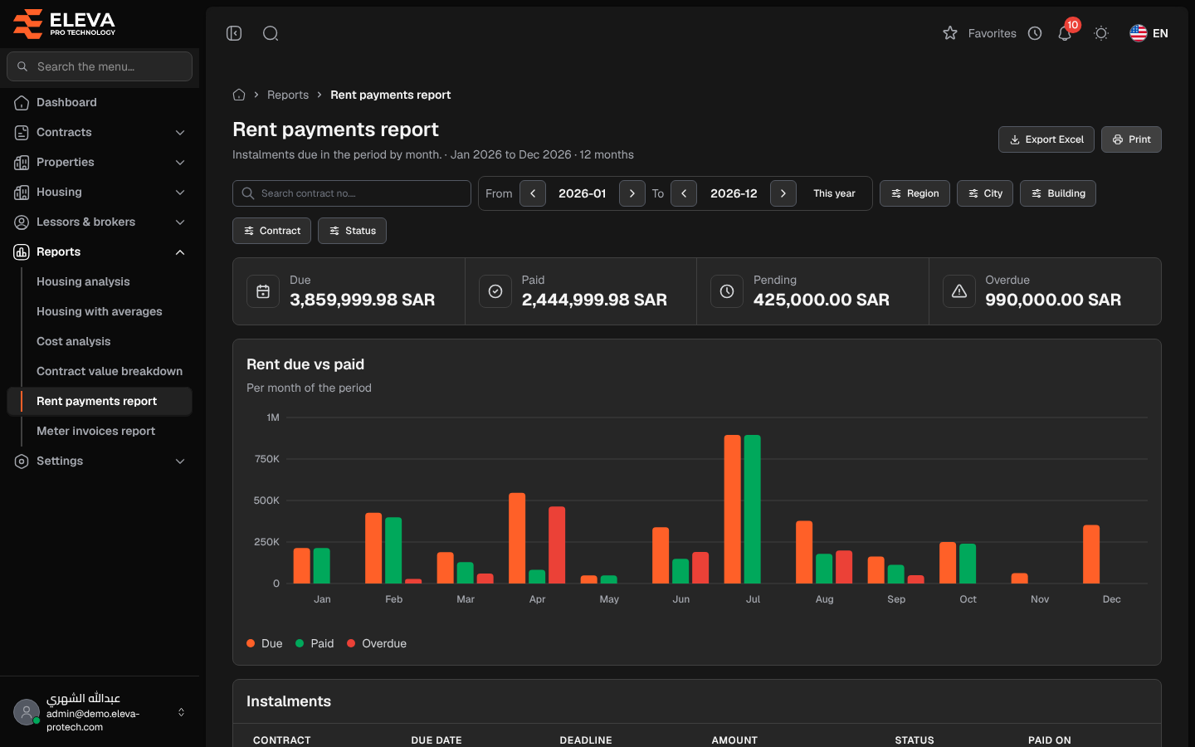Click the Export Excel button
This screenshot has width=1195, height=747.
pos(1046,139)
